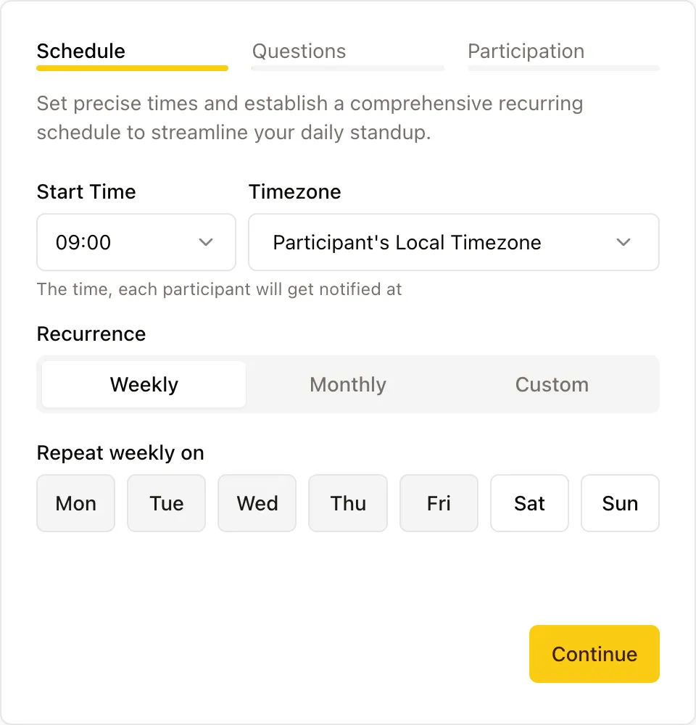This screenshot has width=696, height=725.
Task: Enable Wednesday in repeat schedule
Action: click(257, 502)
